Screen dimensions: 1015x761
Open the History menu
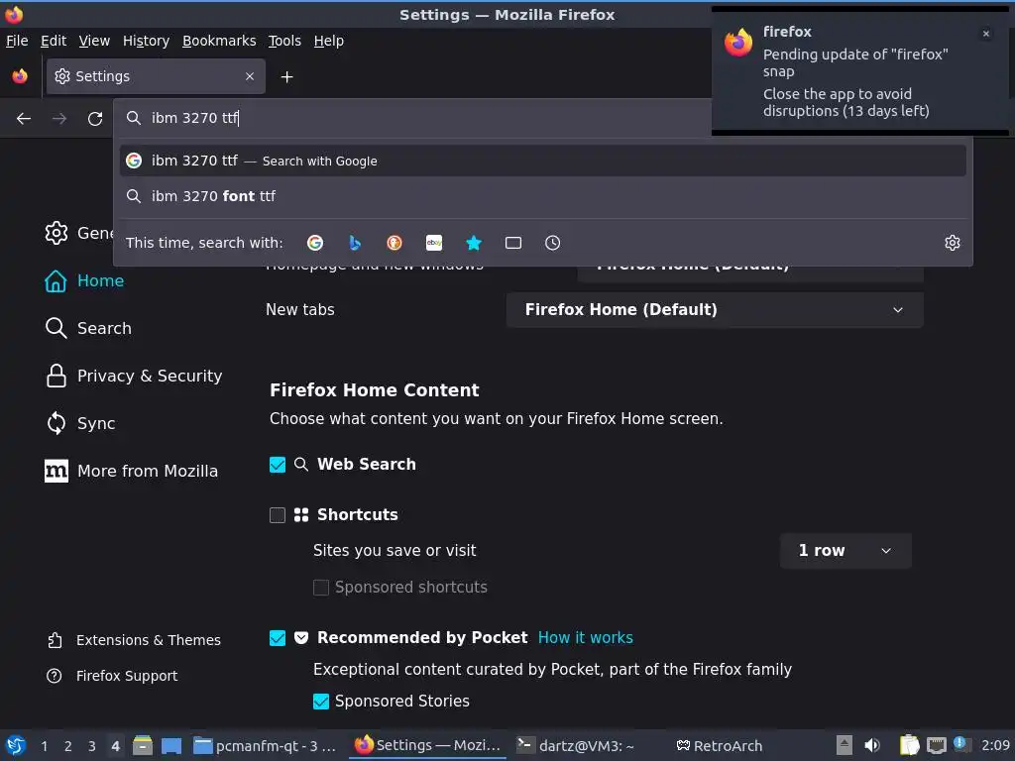click(x=147, y=41)
